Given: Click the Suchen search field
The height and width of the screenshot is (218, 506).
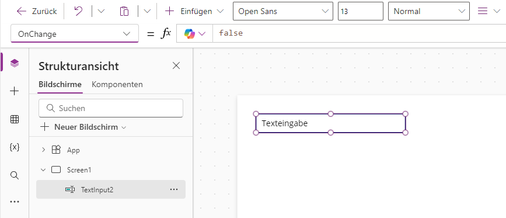Looking at the screenshot, I should tap(111, 108).
